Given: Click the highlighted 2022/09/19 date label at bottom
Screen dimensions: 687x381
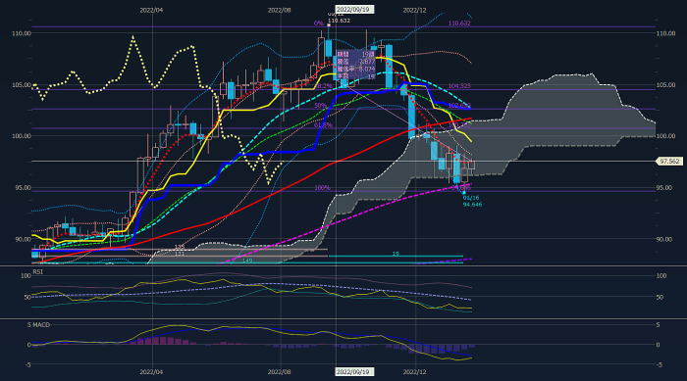Looking at the screenshot, I should 354,372.
